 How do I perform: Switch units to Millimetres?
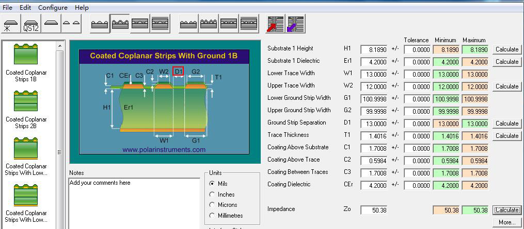[x=212, y=216]
